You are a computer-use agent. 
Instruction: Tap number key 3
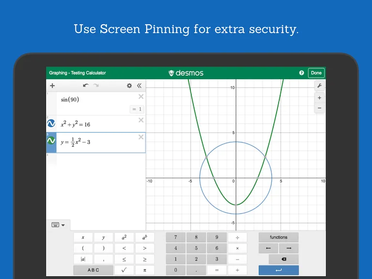coord(217,259)
